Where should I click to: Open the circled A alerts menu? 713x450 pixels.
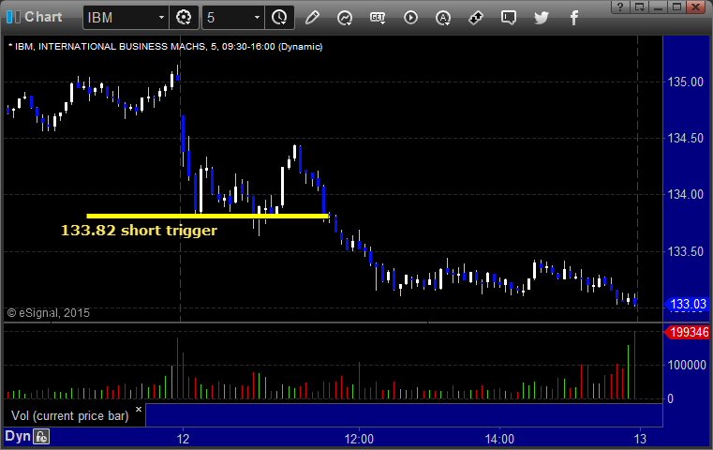click(443, 18)
